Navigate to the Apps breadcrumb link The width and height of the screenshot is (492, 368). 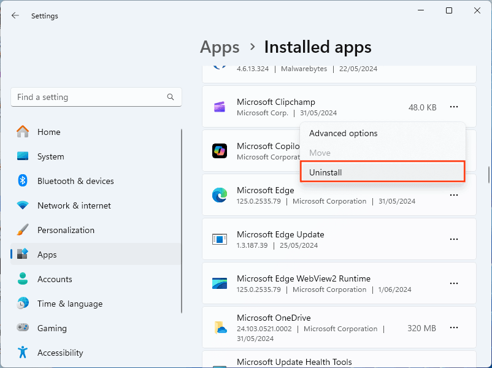[220, 47]
